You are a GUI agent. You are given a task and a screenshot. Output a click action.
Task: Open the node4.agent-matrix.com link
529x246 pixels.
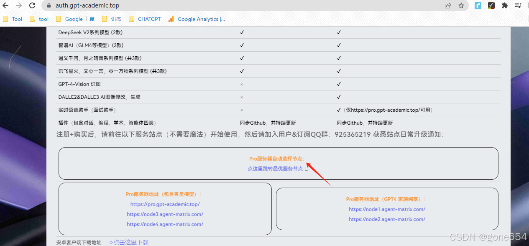coord(165,224)
